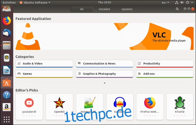Open the en input language dropdown
Screen dimensions: 196x125
(165, 2)
